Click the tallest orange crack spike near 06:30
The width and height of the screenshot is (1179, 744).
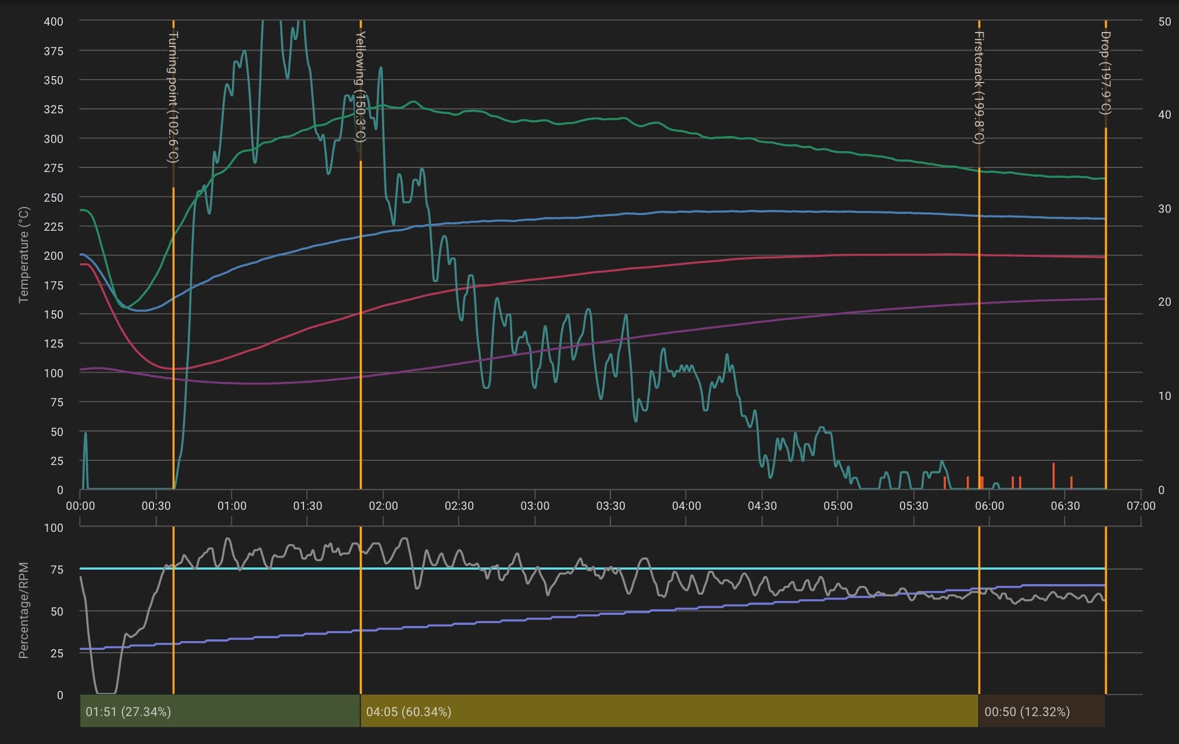1053,475
